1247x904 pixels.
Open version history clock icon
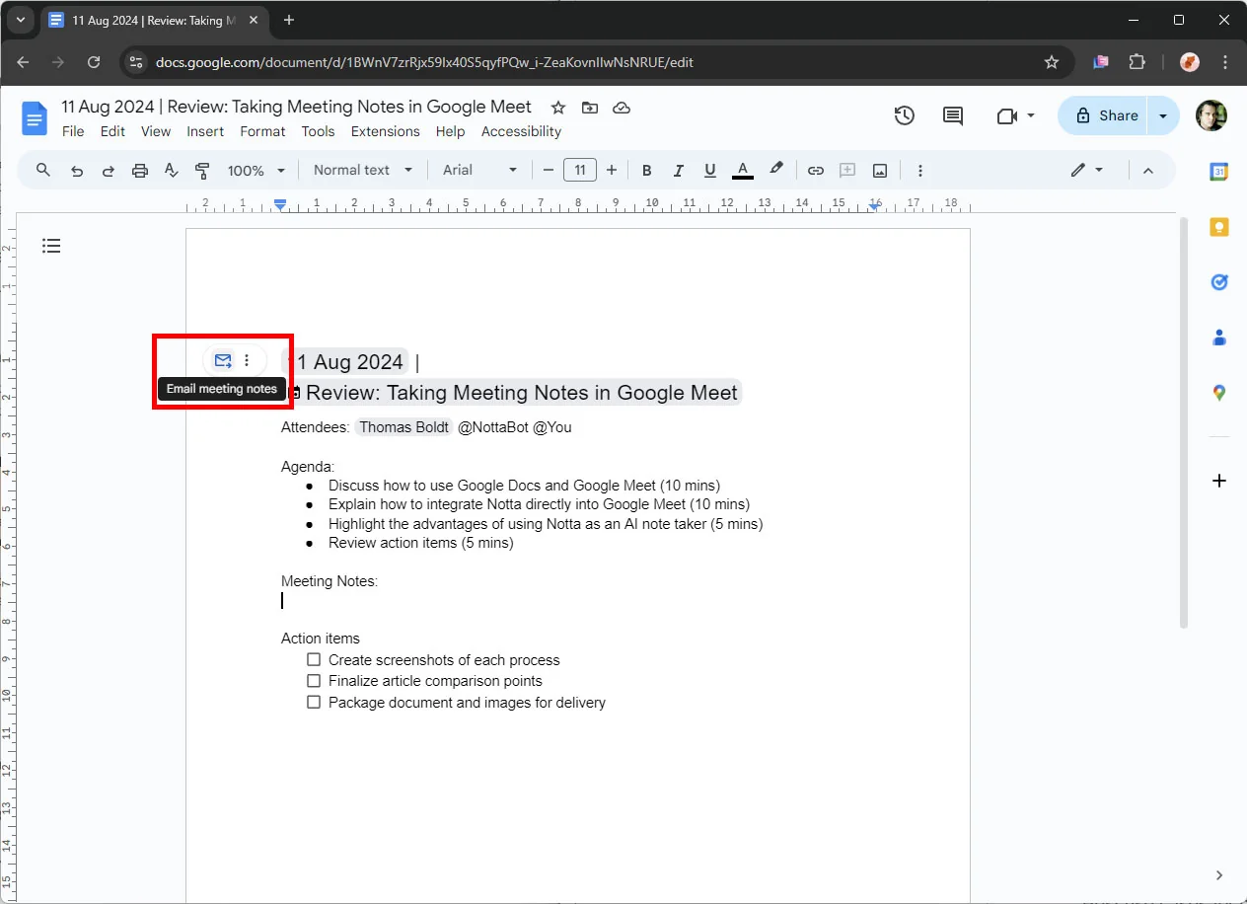pos(905,115)
